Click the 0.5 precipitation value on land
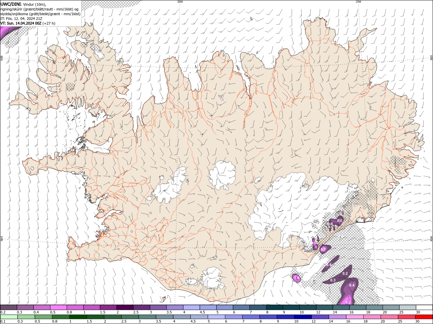Viewport: 433px width, 324px height. click(340, 220)
